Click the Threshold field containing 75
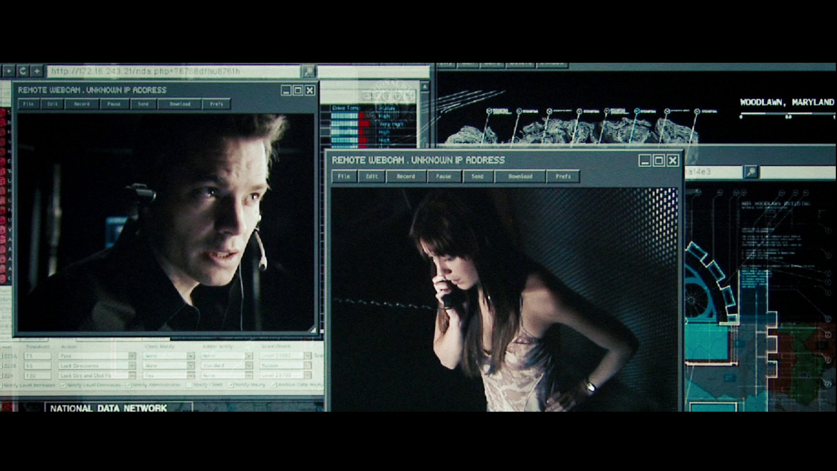The image size is (837, 471). pos(37,356)
